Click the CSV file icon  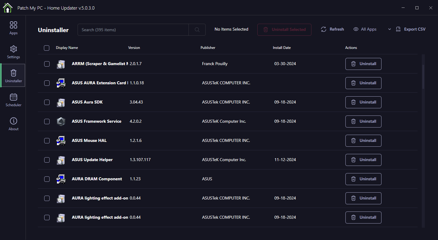pos(398,29)
